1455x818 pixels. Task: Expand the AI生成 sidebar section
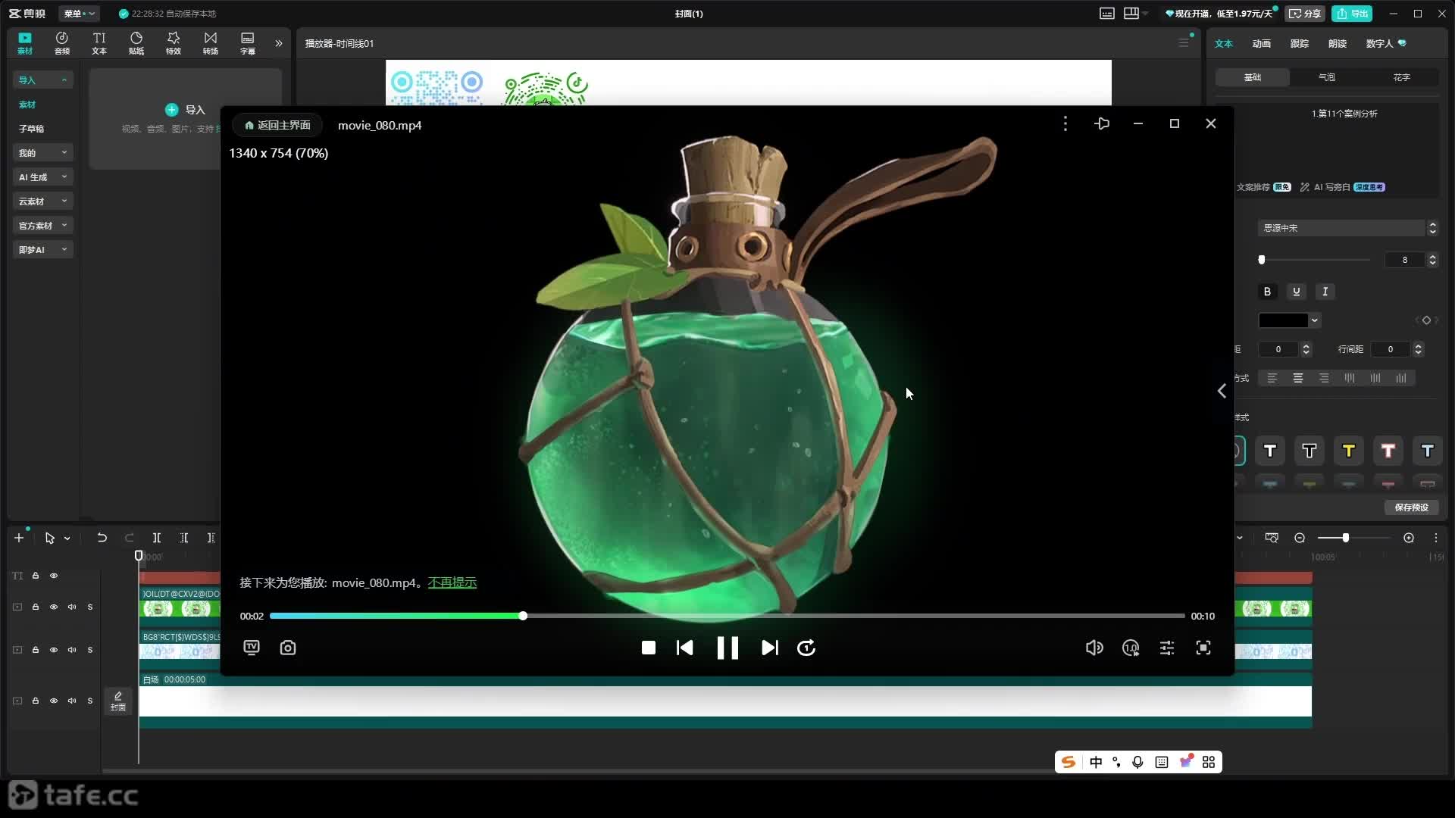43,177
